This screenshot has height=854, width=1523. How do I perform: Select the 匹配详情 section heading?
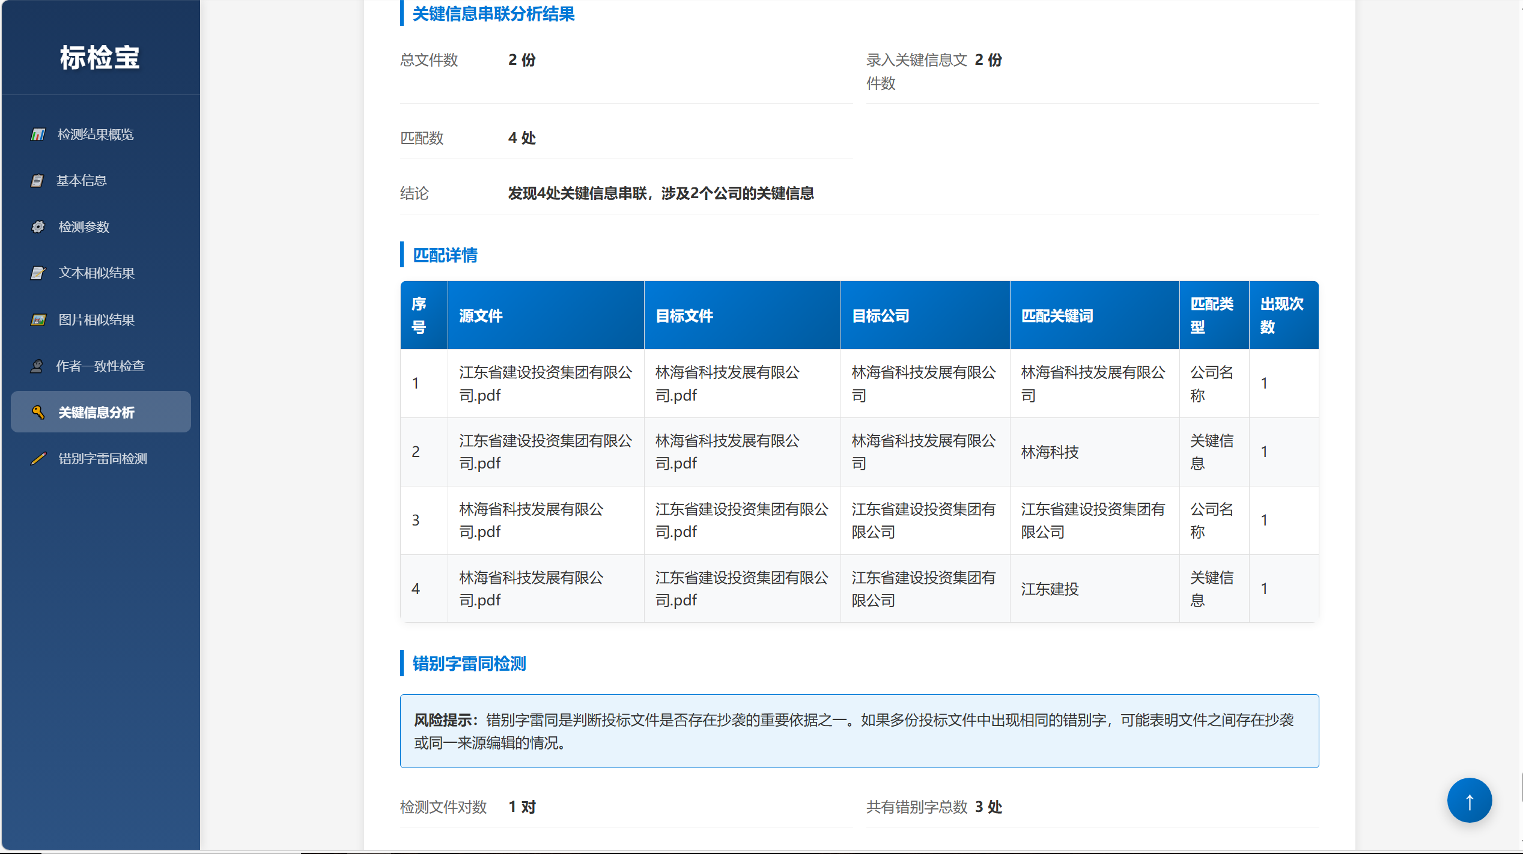[x=445, y=255]
